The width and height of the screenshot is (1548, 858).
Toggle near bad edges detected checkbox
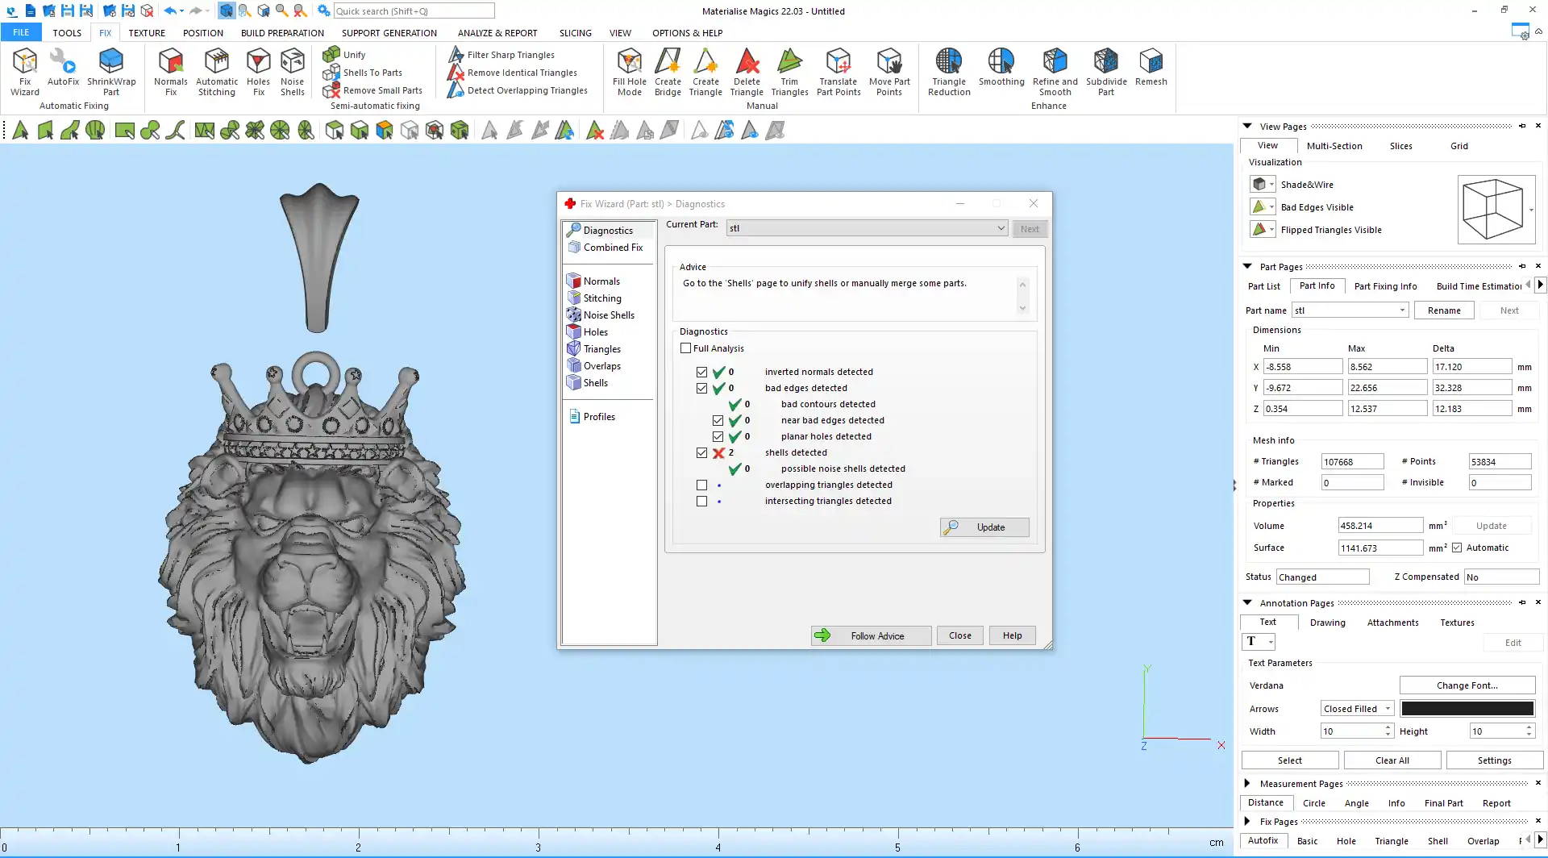718,420
